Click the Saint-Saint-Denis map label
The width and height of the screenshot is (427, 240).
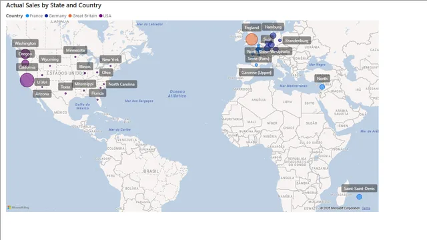[x=359, y=188]
